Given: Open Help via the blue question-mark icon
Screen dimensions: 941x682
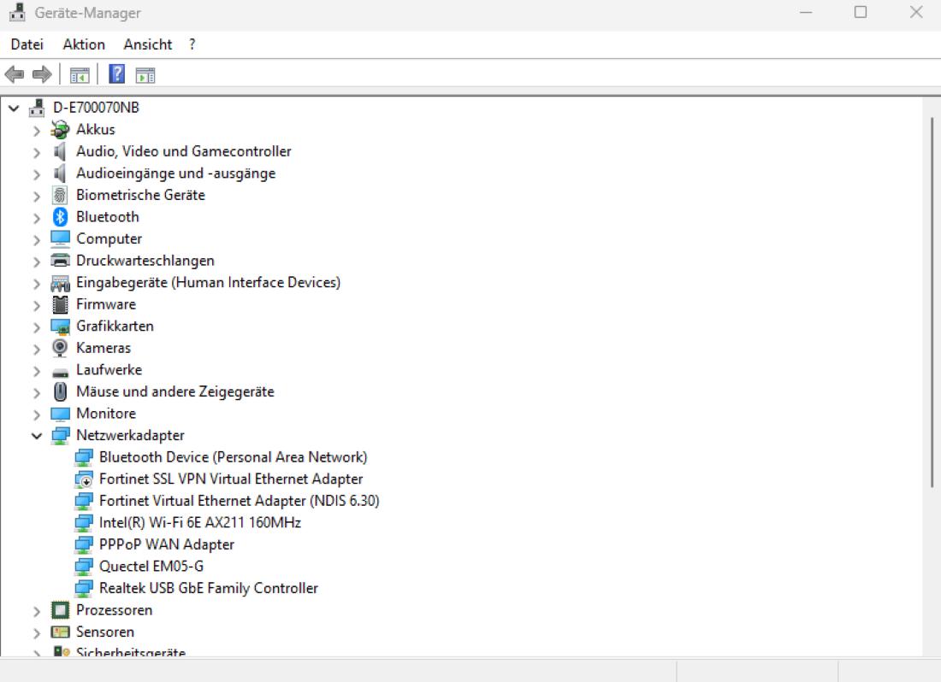Looking at the screenshot, I should [x=117, y=75].
